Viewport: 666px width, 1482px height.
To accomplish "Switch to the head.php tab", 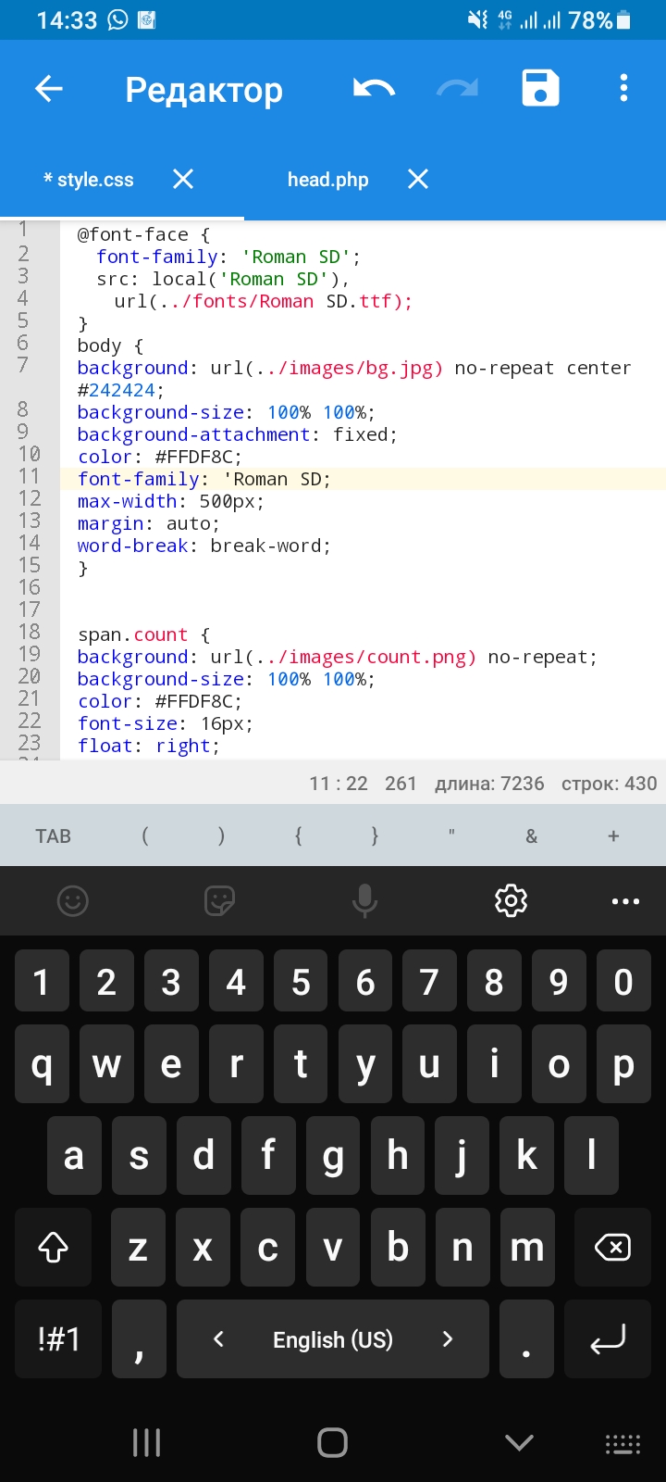I will [x=327, y=180].
